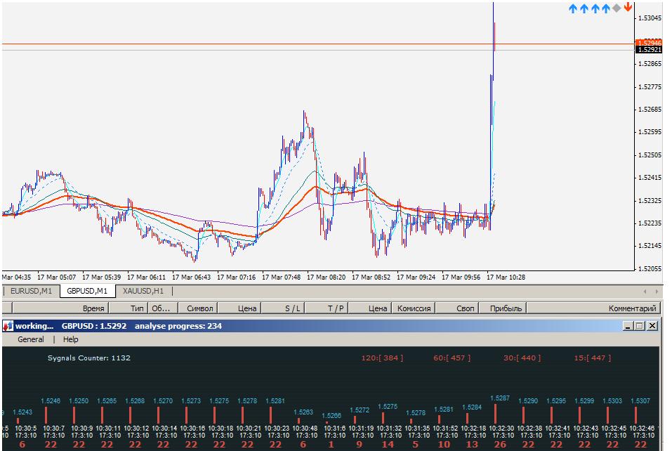
Task: Click the 15:[ 447 ] counter
Action: click(x=593, y=358)
